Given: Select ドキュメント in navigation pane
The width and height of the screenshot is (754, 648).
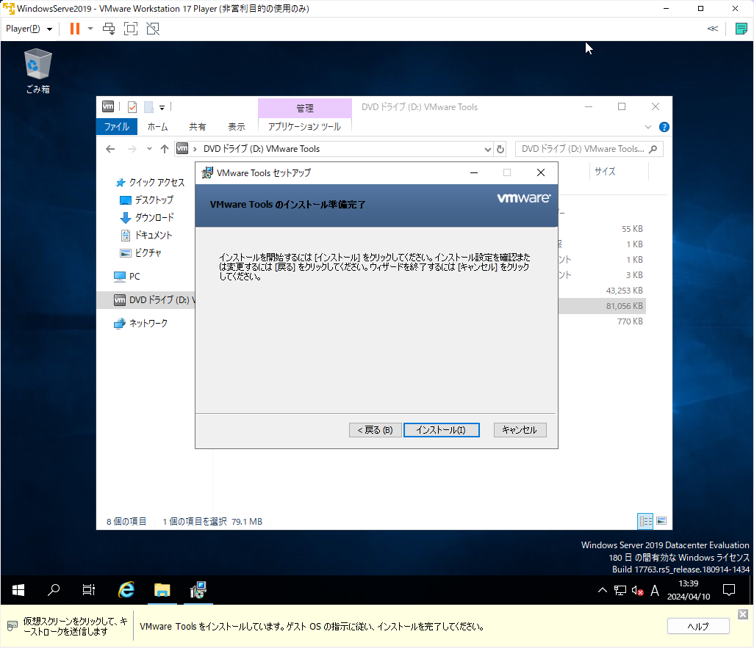Looking at the screenshot, I should click(x=146, y=236).
